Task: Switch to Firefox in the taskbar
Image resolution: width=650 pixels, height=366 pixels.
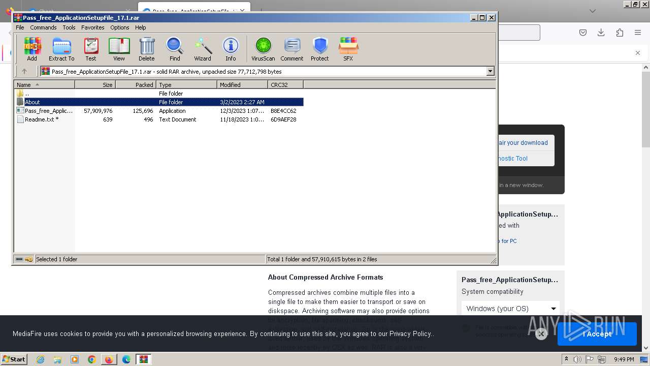Action: [x=109, y=359]
